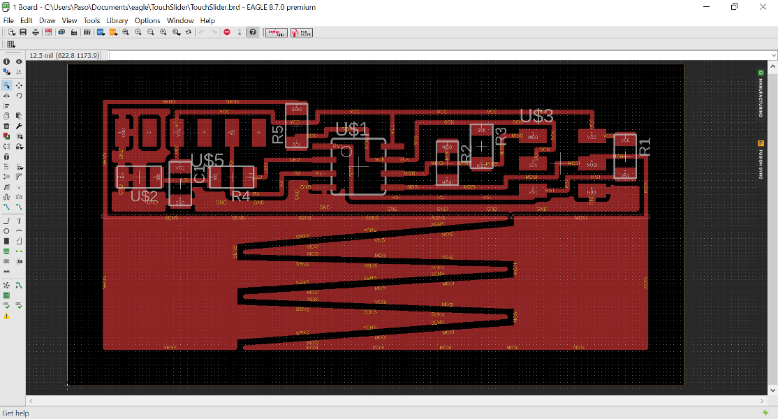Click into the command line input field

click(439, 56)
